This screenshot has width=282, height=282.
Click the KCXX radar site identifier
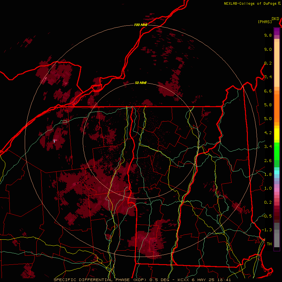click(x=183, y=280)
